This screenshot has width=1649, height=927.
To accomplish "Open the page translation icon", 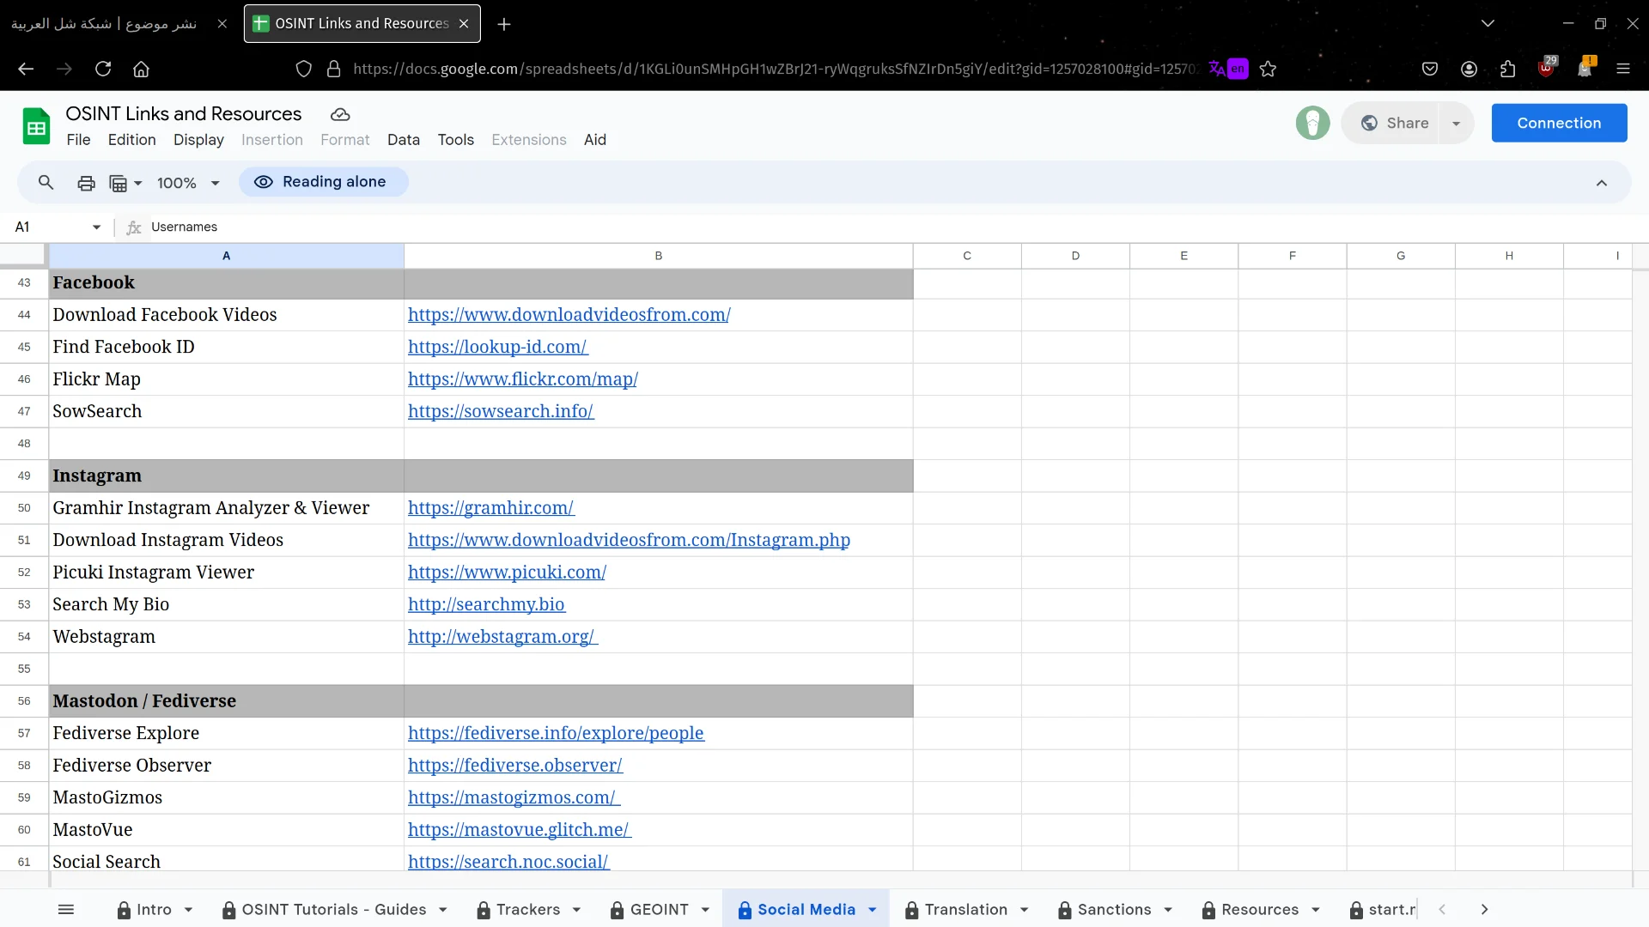I will (1228, 69).
